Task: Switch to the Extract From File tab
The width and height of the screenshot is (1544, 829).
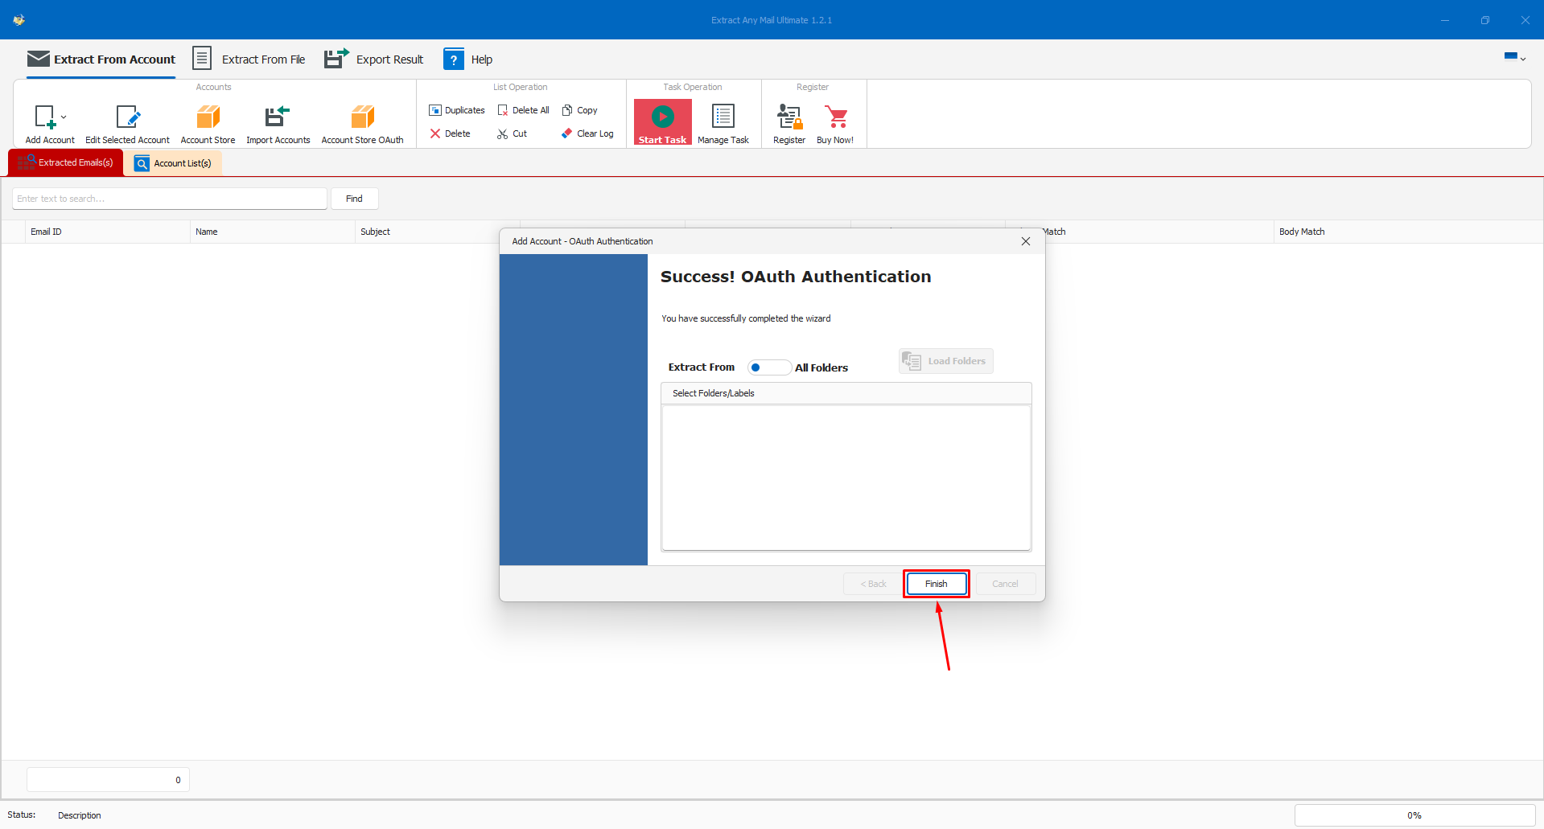Action: coord(249,59)
